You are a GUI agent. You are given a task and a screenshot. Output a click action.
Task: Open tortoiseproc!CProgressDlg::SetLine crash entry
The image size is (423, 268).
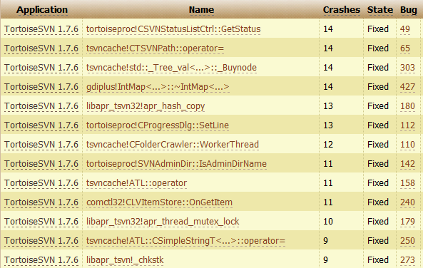pos(158,125)
